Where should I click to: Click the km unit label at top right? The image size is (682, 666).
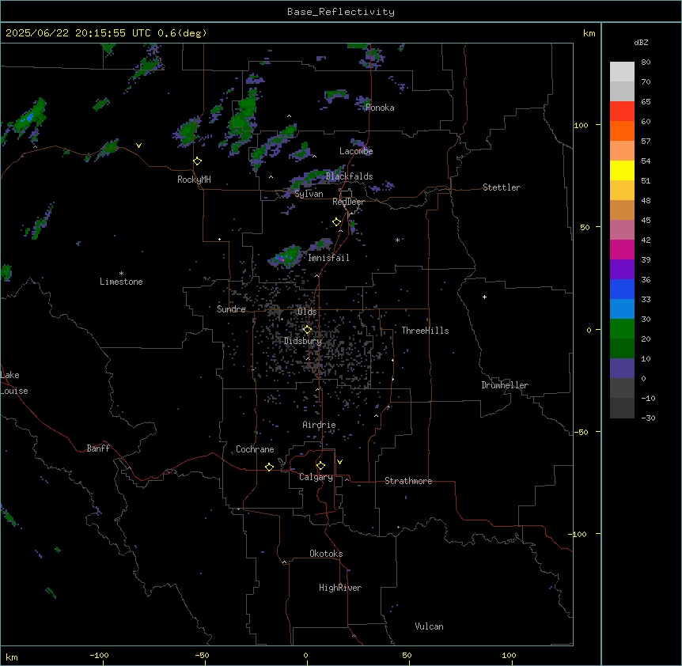click(589, 33)
